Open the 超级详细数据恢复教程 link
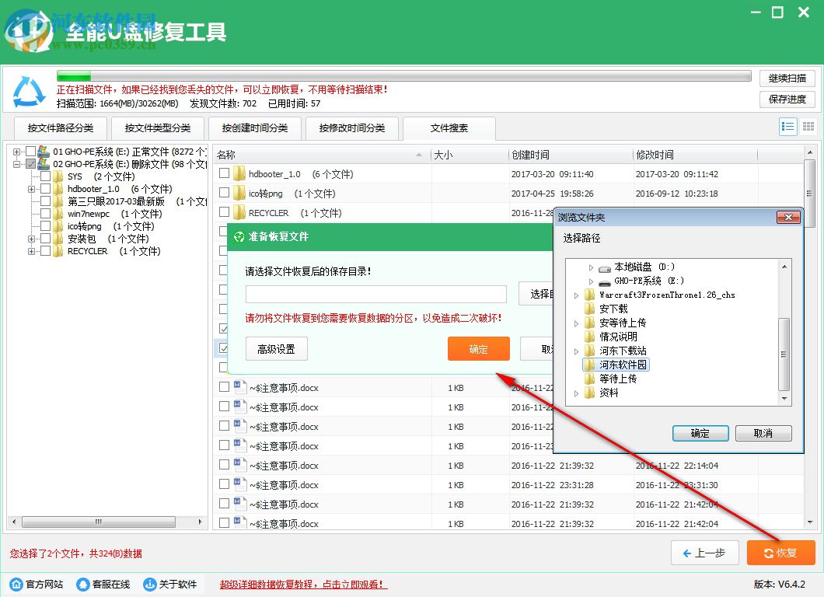Viewport: 824px width, 597px height. point(302,584)
